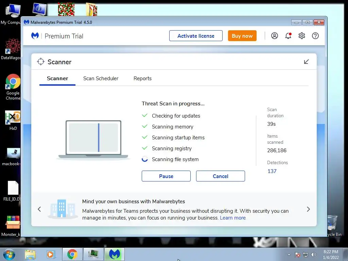The width and height of the screenshot is (348, 261).
Task: Open Windows Start menu orb
Action: pos(9,254)
